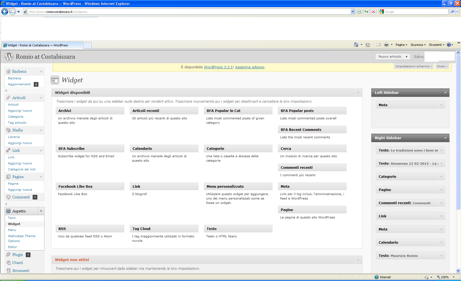Screen dimensions: 461x281
Task: Click the Aspetto appearance icon
Action: pos(9,211)
